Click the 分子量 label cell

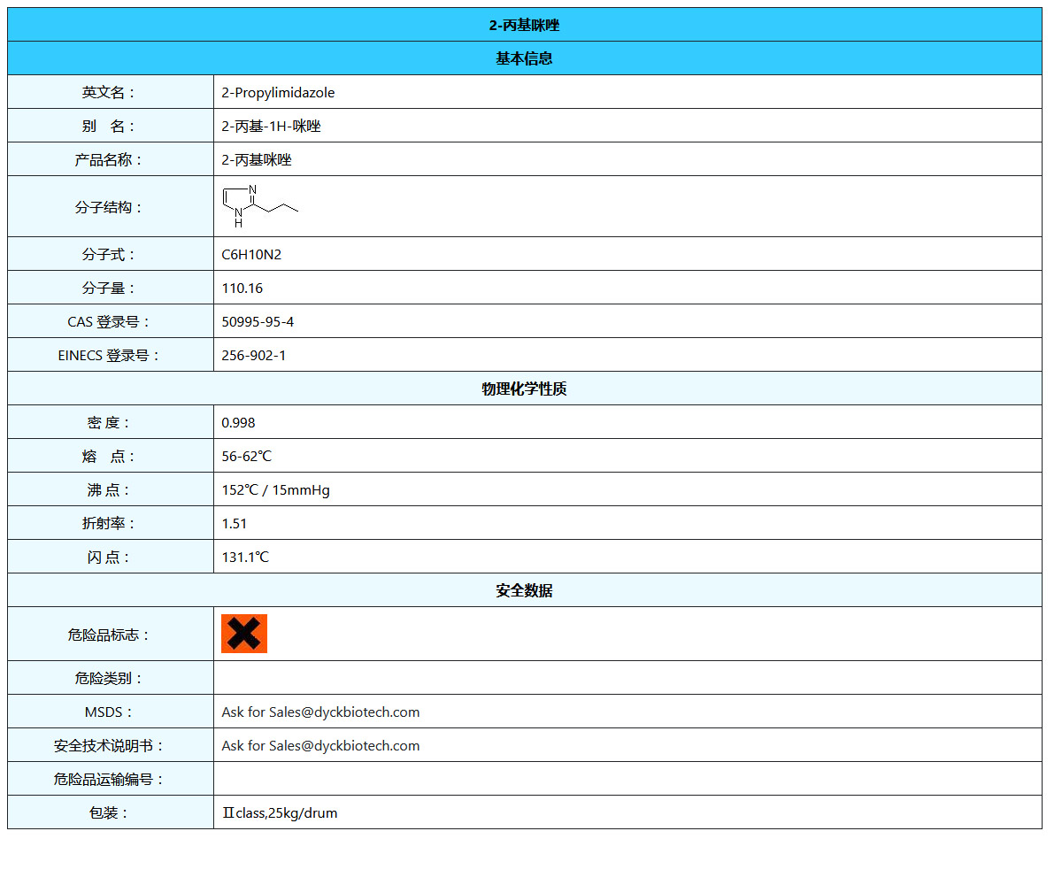click(111, 288)
